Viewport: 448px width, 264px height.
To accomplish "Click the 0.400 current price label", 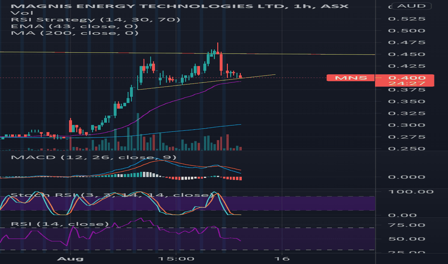I will click(407, 78).
